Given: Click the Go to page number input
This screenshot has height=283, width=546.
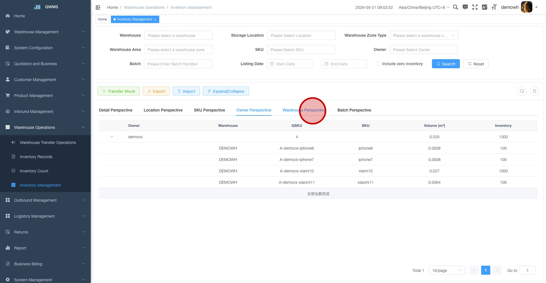Looking at the screenshot, I should pyautogui.click(x=527, y=270).
